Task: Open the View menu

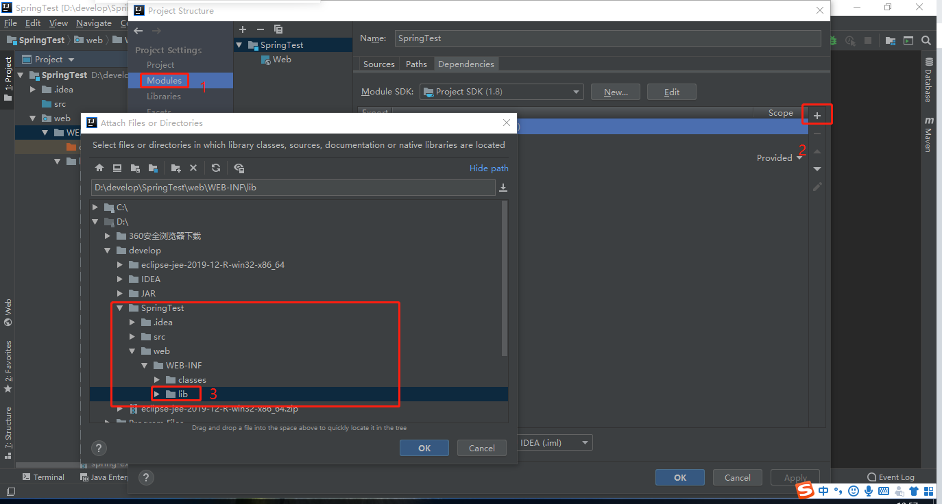Action: click(58, 23)
